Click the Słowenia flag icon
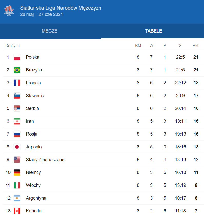Screen dimensions: 204x215 coord(17,96)
